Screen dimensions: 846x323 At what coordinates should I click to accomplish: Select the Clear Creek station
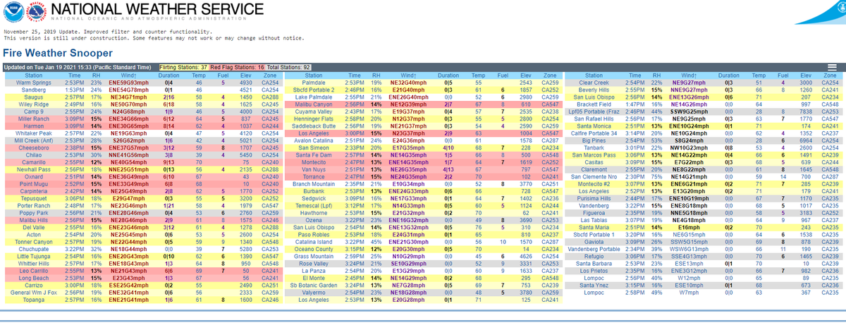click(594, 83)
